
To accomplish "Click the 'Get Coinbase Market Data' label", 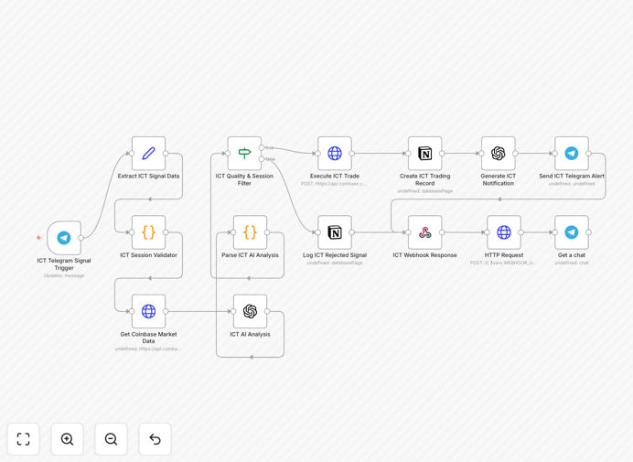I will [x=148, y=338].
